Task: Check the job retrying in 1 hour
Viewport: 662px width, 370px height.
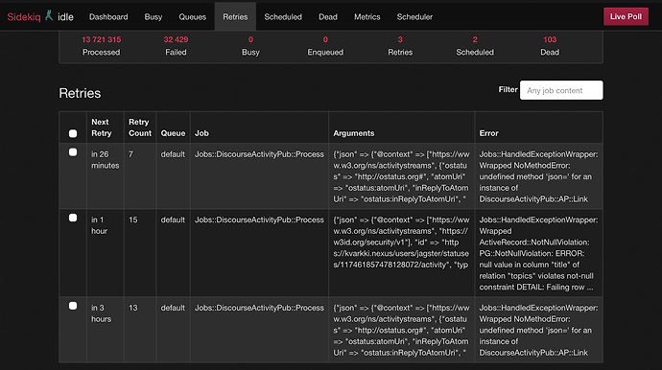Action: pyautogui.click(x=73, y=218)
